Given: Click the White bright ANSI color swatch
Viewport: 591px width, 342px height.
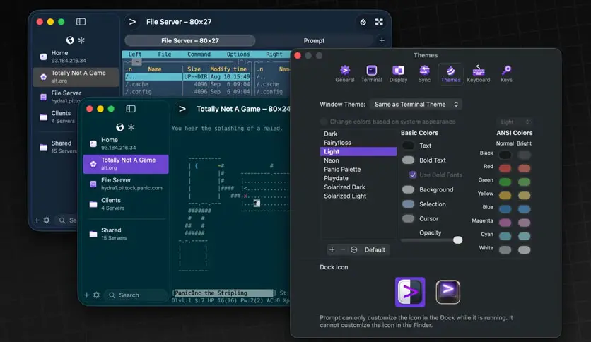Looking at the screenshot, I should [524, 249].
